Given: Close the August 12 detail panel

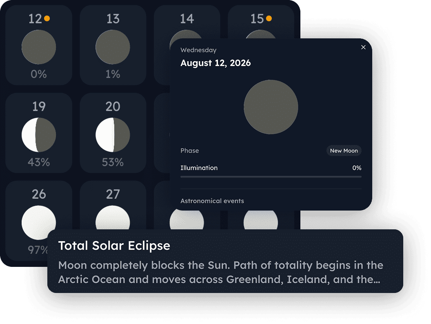Looking at the screenshot, I should pyautogui.click(x=363, y=47).
